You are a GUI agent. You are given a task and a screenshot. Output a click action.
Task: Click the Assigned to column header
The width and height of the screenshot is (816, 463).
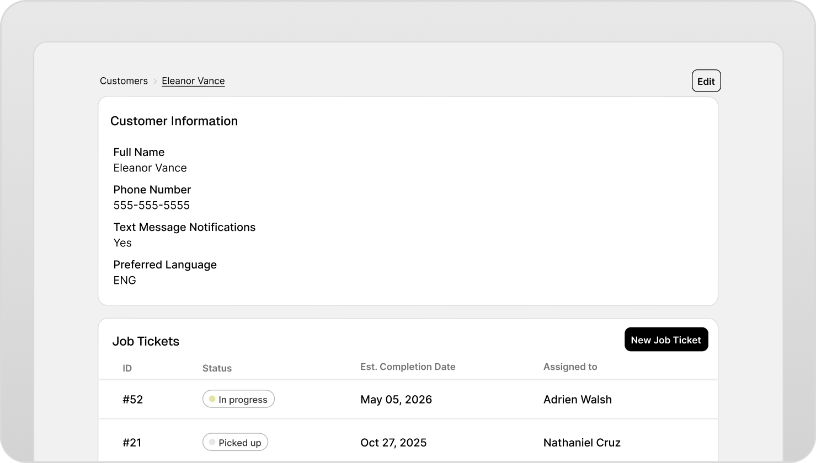point(570,367)
